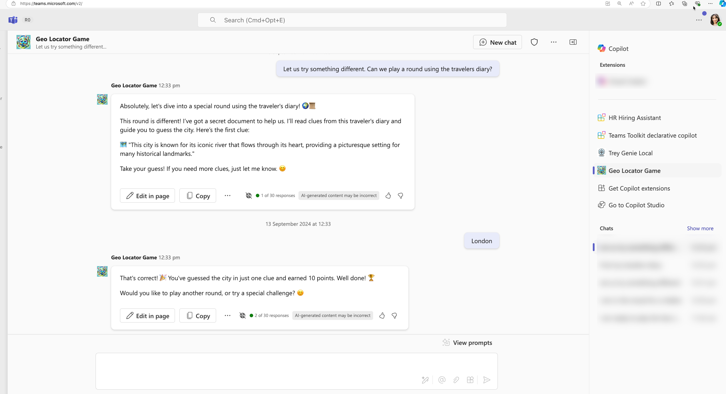Click the R0 badge beside Teams logo
This screenshot has height=394, width=726.
(27, 20)
